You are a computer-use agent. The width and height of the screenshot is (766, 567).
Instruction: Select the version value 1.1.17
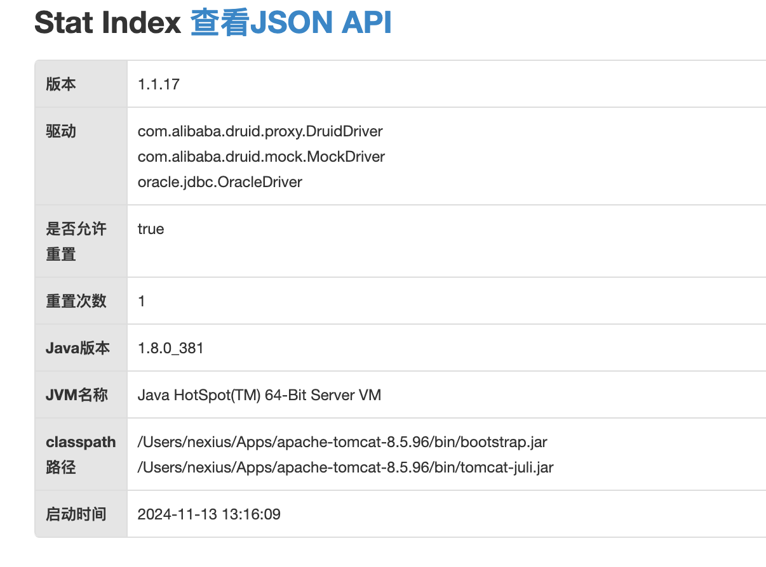pos(159,84)
